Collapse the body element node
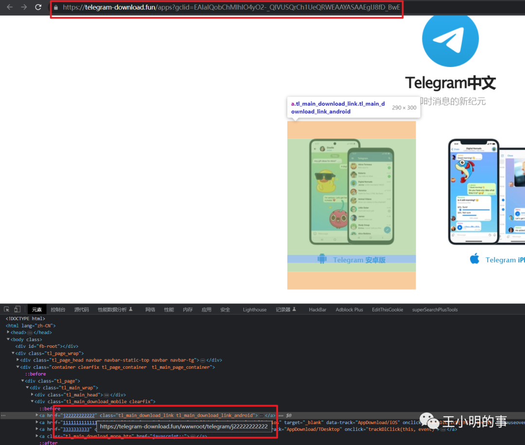 coord(8,339)
